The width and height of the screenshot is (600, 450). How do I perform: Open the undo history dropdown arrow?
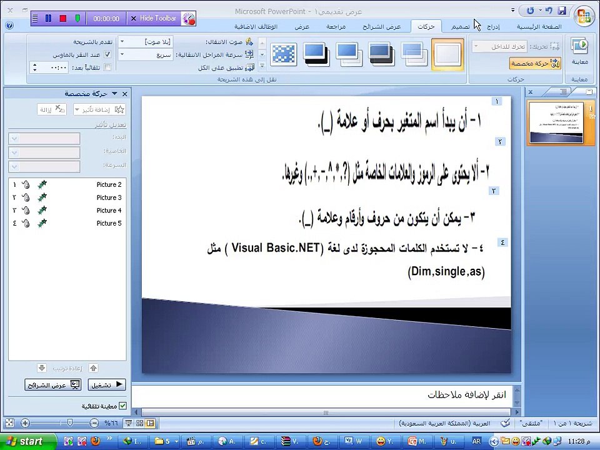tap(540, 11)
